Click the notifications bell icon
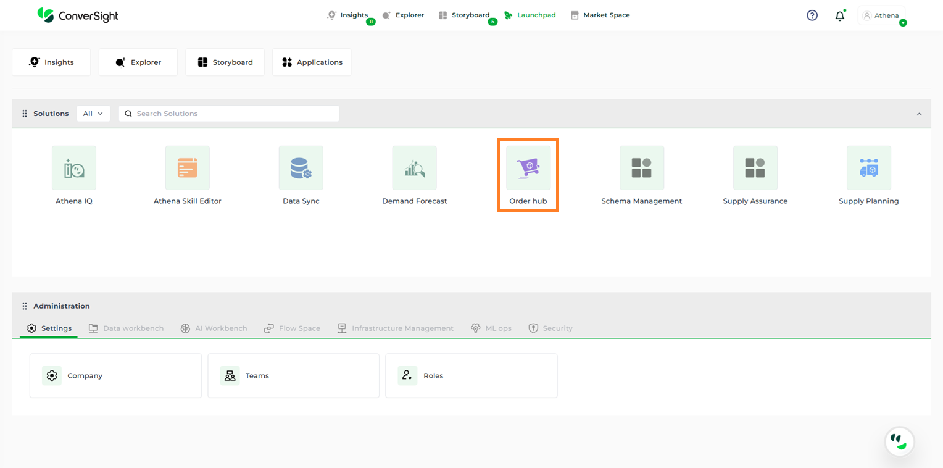The width and height of the screenshot is (943, 468). [839, 16]
